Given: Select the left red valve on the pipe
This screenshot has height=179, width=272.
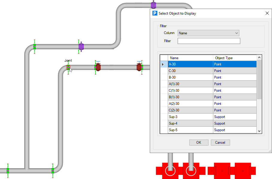Looking at the screenshot, I should (x=98, y=67).
